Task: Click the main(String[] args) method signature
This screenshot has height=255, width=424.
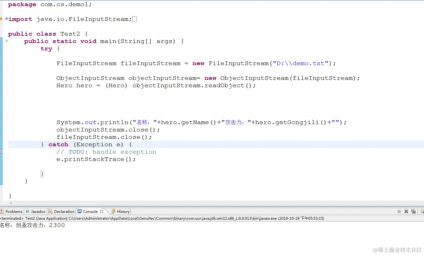Action: tap(138, 41)
